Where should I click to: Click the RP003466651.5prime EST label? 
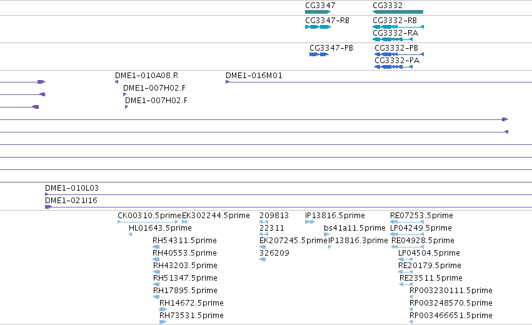(x=451, y=316)
